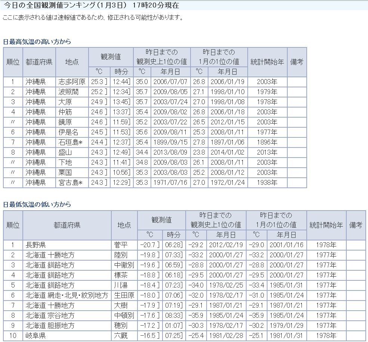Open the 岐阜県 prefecture entry
The image size is (368, 342).
coord(36,336)
